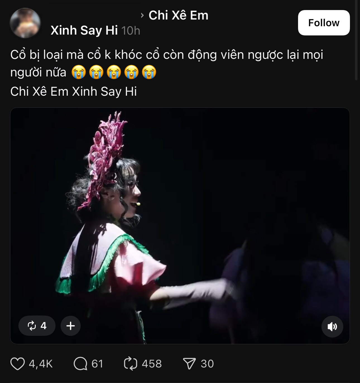Click the page scrollbar on right edge
Image resolution: width=360 pixels, height=383 pixels.
356,39
